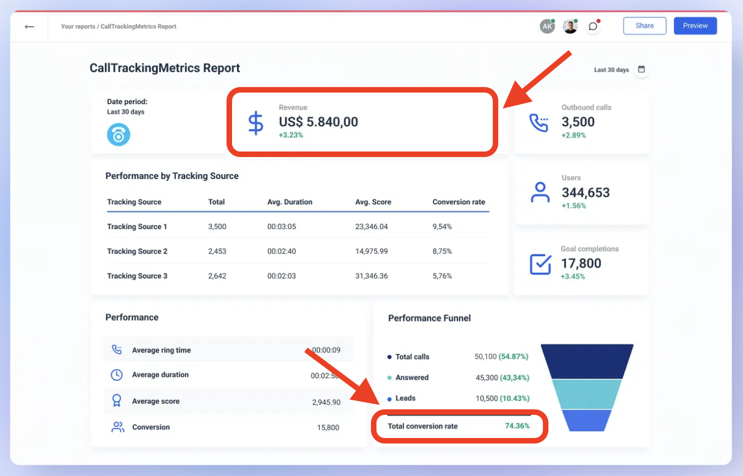Click the 31,346.36 average score cell
This screenshot has width=743, height=476.
tap(371, 276)
